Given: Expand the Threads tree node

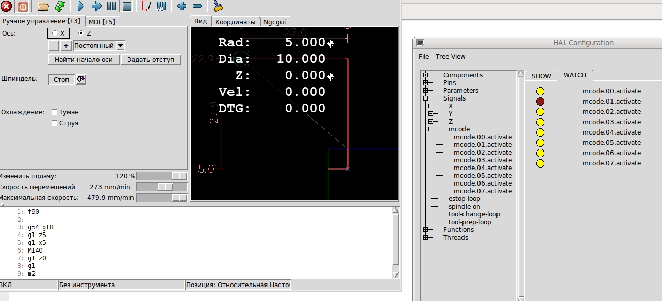Looking at the screenshot, I should [426, 238].
